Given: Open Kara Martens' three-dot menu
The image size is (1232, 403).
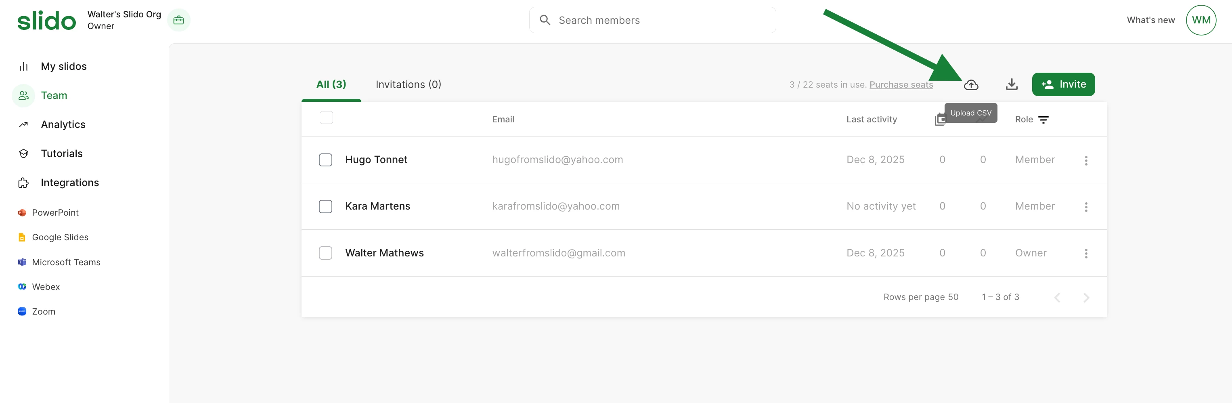Looking at the screenshot, I should 1085,207.
